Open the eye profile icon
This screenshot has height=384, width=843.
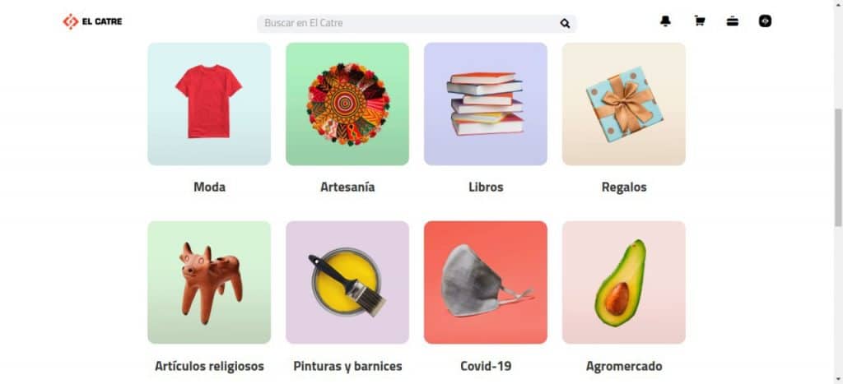click(765, 21)
